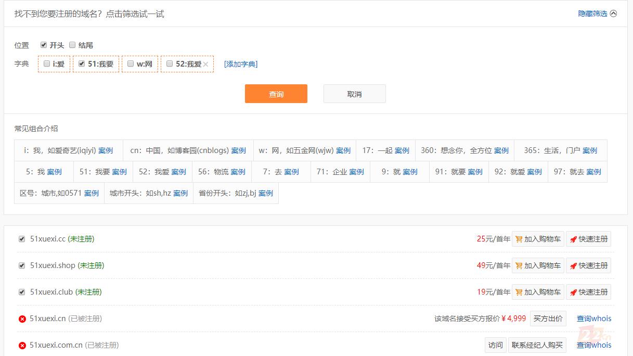Click the cart icon in 51xuexi.club row
633x356 pixels.
coord(519,293)
